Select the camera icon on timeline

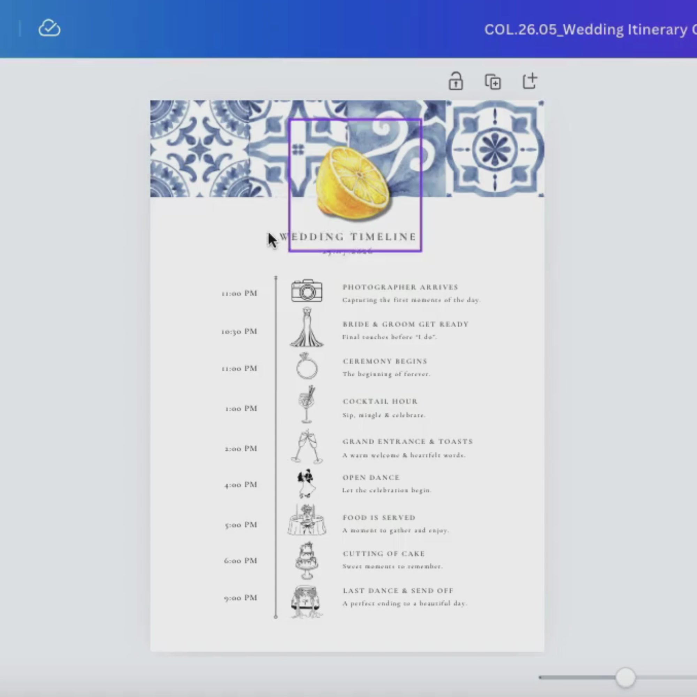coord(307,290)
